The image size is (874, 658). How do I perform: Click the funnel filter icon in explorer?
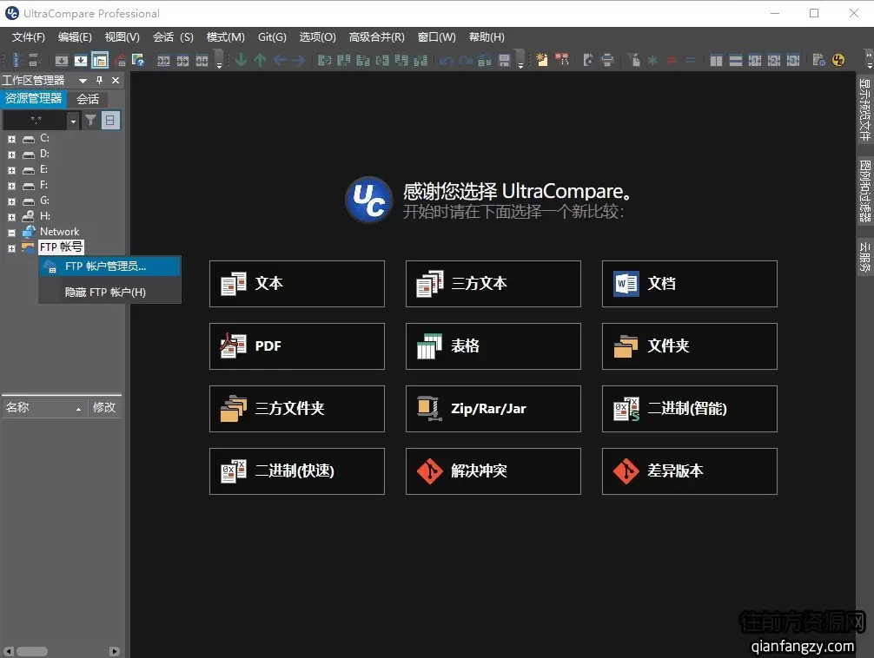coord(90,120)
